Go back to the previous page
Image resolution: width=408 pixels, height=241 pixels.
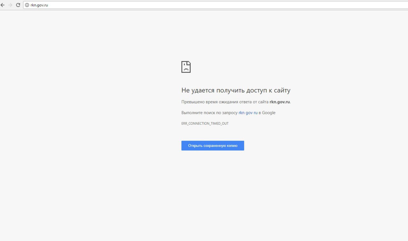pos(3,5)
